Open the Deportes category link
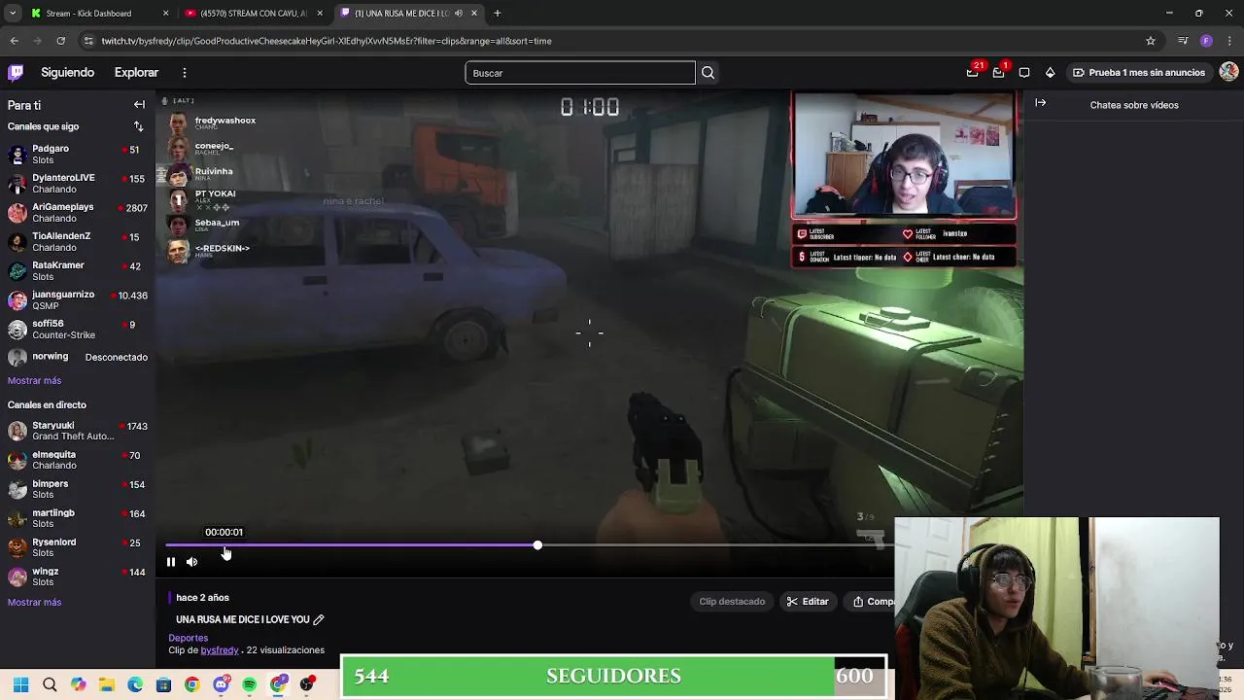Screen dimensions: 1244x700 (x=189, y=638)
